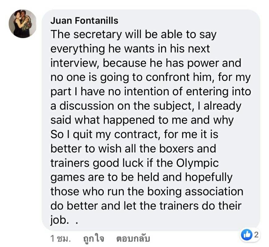This screenshot has height=247, width=269.
Task: Click the word 'interview' in the comment
Action: point(74,63)
